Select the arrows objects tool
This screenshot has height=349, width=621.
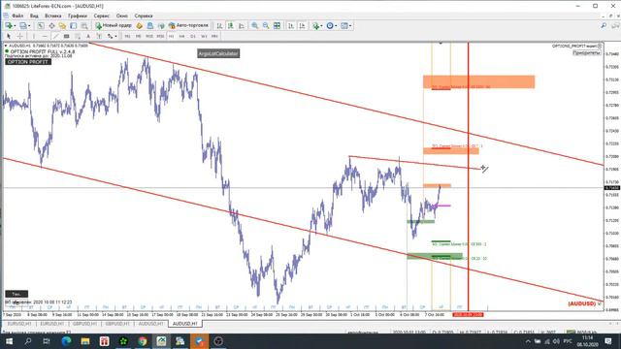click(x=110, y=37)
